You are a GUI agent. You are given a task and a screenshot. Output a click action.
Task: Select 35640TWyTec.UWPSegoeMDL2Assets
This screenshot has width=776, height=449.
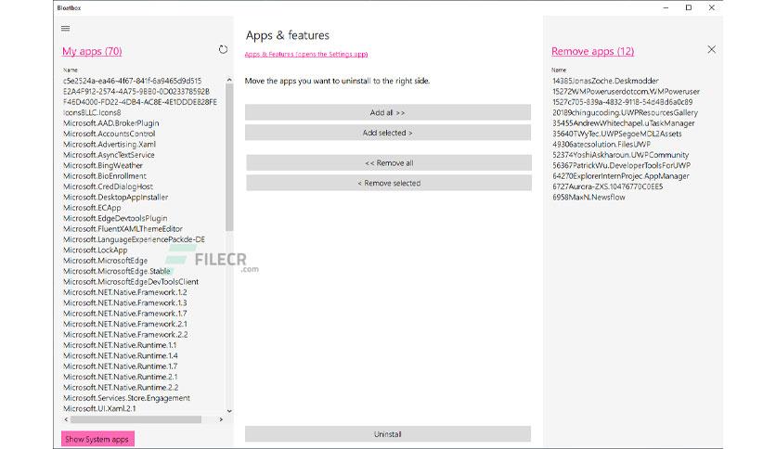point(617,134)
